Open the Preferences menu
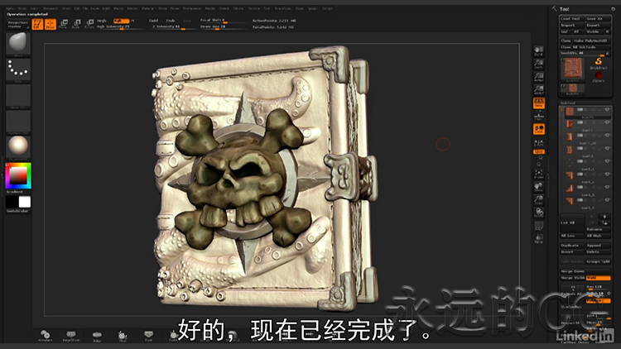The width and height of the screenshot is (621, 349). tap(192, 8)
